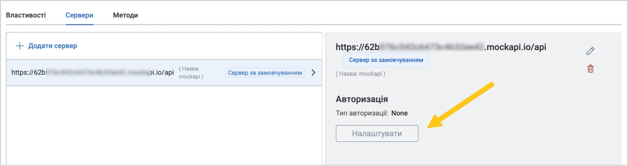Viewport: 628px width, 166px height.
Task: Click the Додати сервер link text
Action: [x=52, y=46]
